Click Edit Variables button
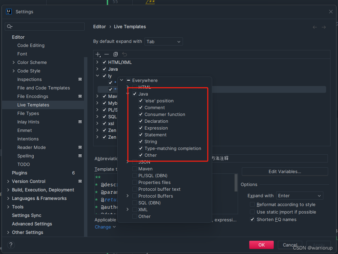Viewport: 338px width, 254px height. [x=285, y=172]
